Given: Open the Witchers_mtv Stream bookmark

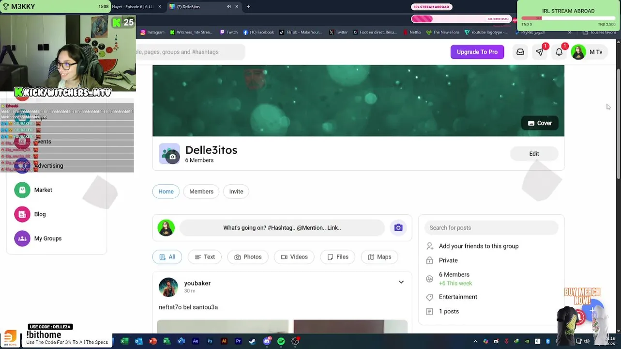Looking at the screenshot, I should [191, 32].
